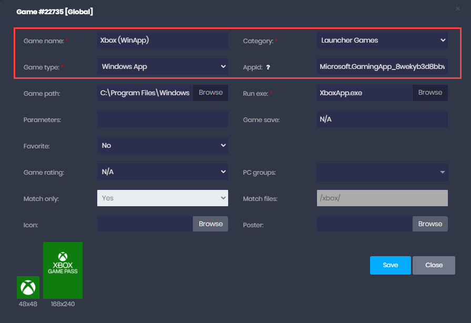Open the Match only dropdown
The width and height of the screenshot is (471, 323).
(162, 198)
